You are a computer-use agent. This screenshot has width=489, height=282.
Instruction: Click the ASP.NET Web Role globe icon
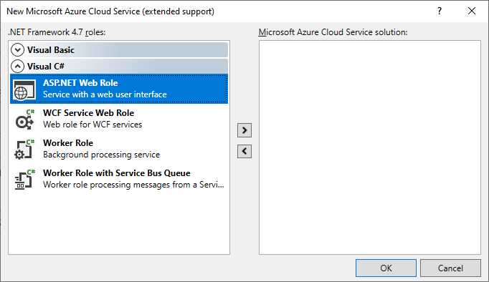(x=24, y=89)
